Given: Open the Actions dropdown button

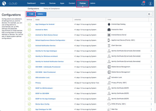Looking at the screenshot, I should point(41,14).
